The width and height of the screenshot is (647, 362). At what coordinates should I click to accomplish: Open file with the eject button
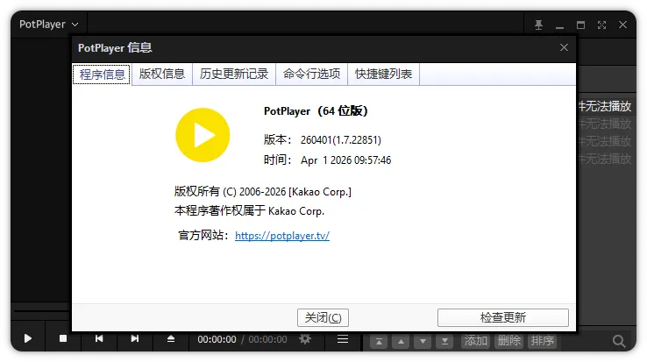171,339
